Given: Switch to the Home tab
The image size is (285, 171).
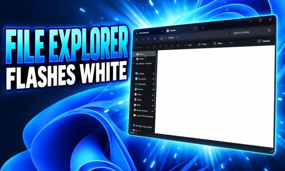Looking at the screenshot, I should [x=181, y=30].
